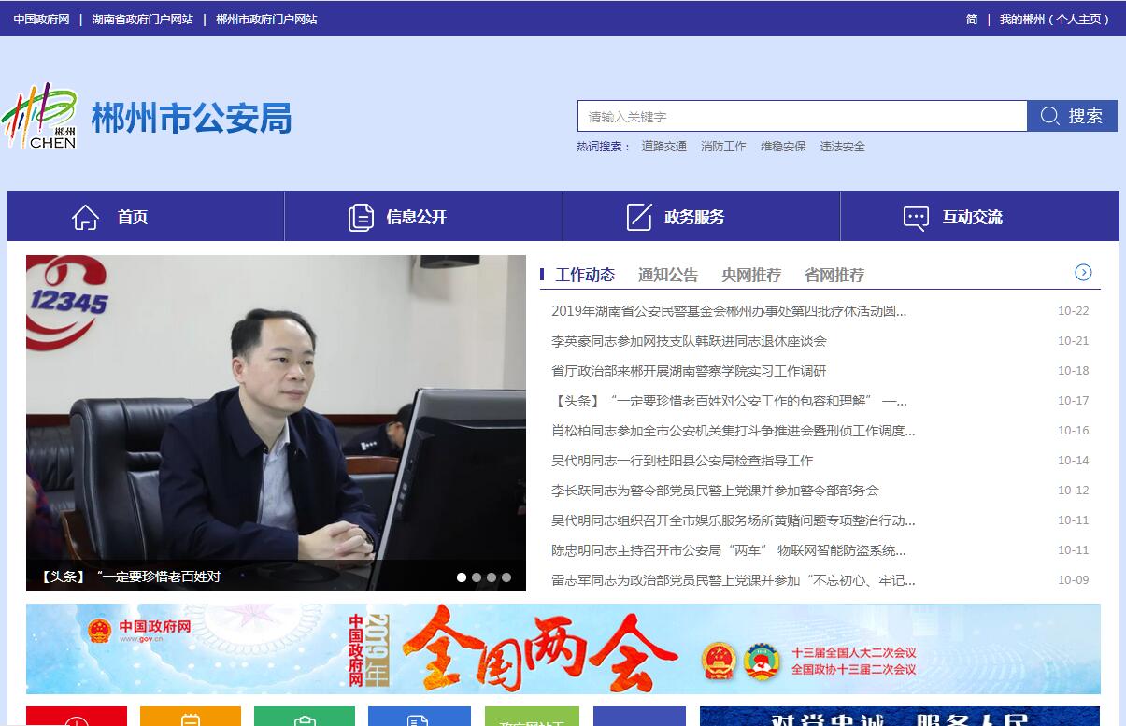Click the 郴州 CHEN site logo

coord(40,116)
